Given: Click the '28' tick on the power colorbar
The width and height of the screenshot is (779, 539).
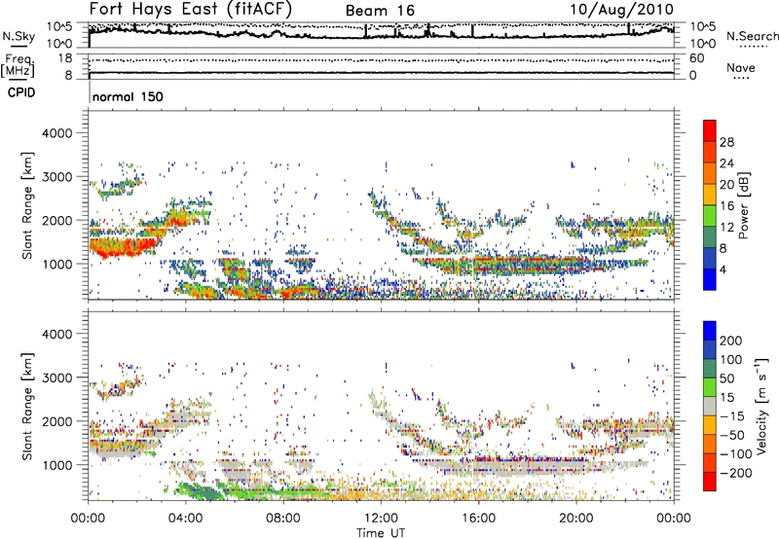Looking at the screenshot, I should (726, 142).
